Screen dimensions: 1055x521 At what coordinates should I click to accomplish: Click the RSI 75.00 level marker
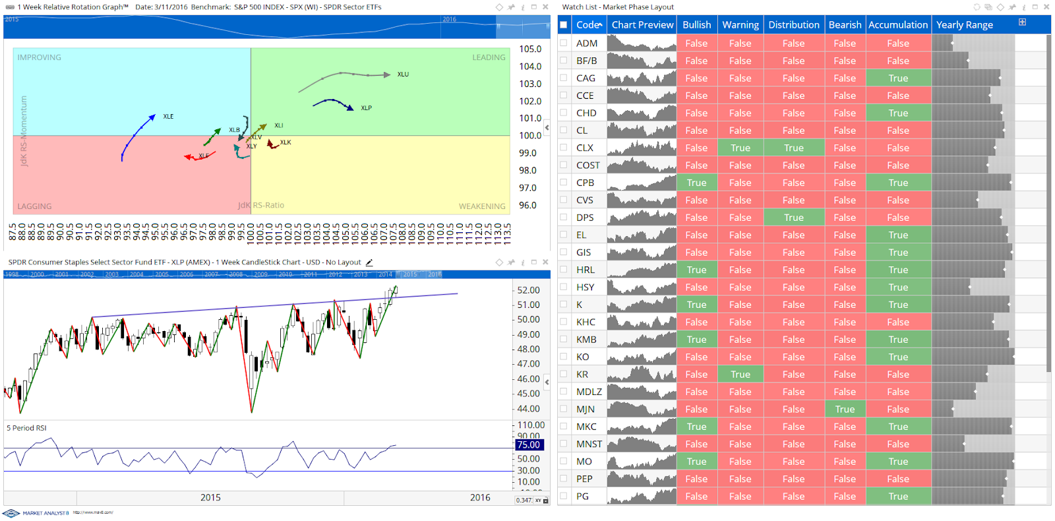click(529, 445)
